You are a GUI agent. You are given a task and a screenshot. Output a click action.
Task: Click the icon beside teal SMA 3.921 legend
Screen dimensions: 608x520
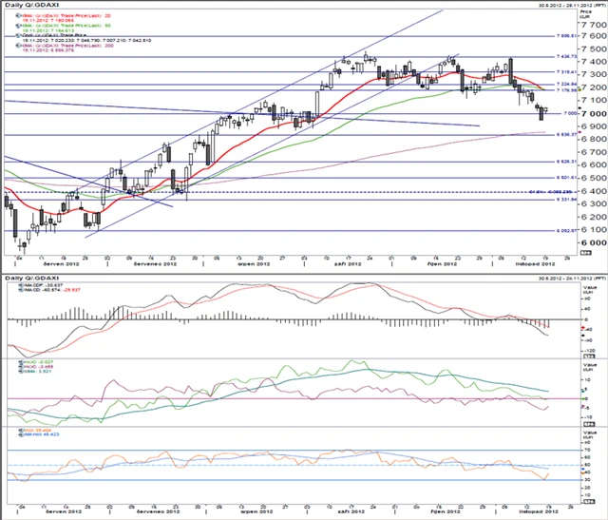point(21,372)
